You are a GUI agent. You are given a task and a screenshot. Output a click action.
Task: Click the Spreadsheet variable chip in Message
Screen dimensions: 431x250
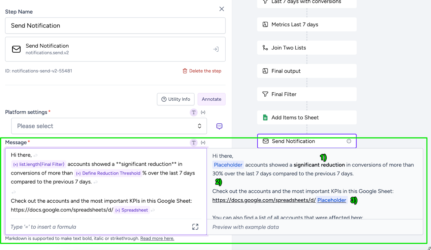tap(132, 210)
